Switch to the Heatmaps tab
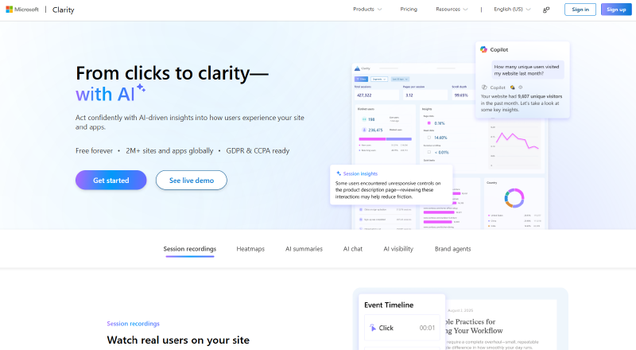This screenshot has height=350, width=636. point(250,249)
